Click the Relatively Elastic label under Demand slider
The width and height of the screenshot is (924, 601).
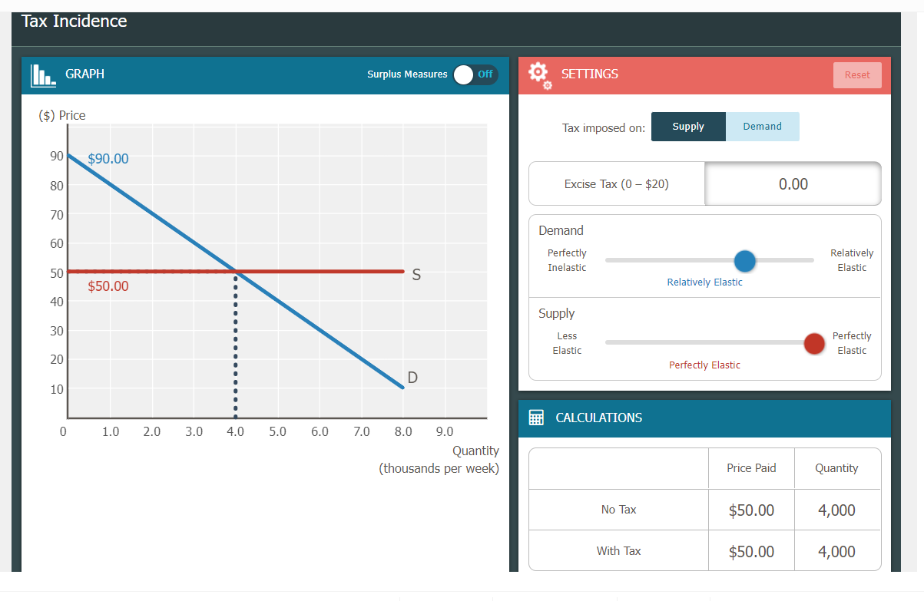[x=704, y=282]
